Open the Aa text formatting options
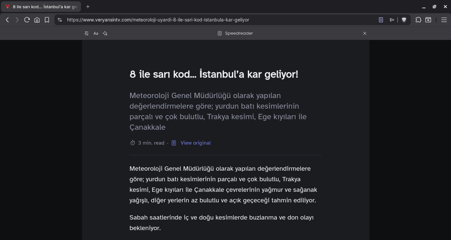Image resolution: width=451 pixels, height=240 pixels. (x=96, y=33)
